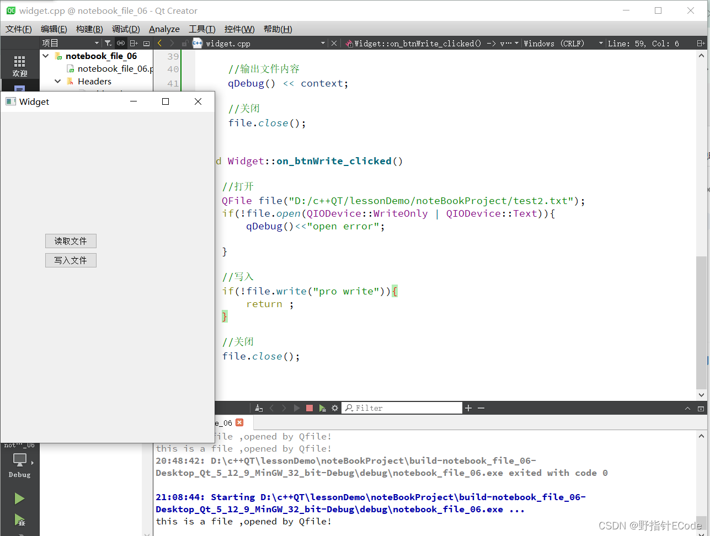710x536 pixels.
Task: Click the Qt Creator logo in title bar
Action: [10, 10]
